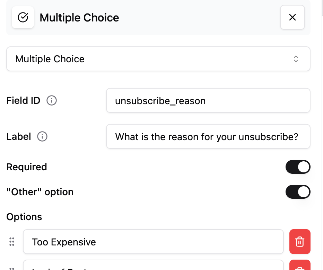This screenshot has width=323, height=270.
Task: Edit the Too Expensive option field
Action: pyautogui.click(x=153, y=242)
